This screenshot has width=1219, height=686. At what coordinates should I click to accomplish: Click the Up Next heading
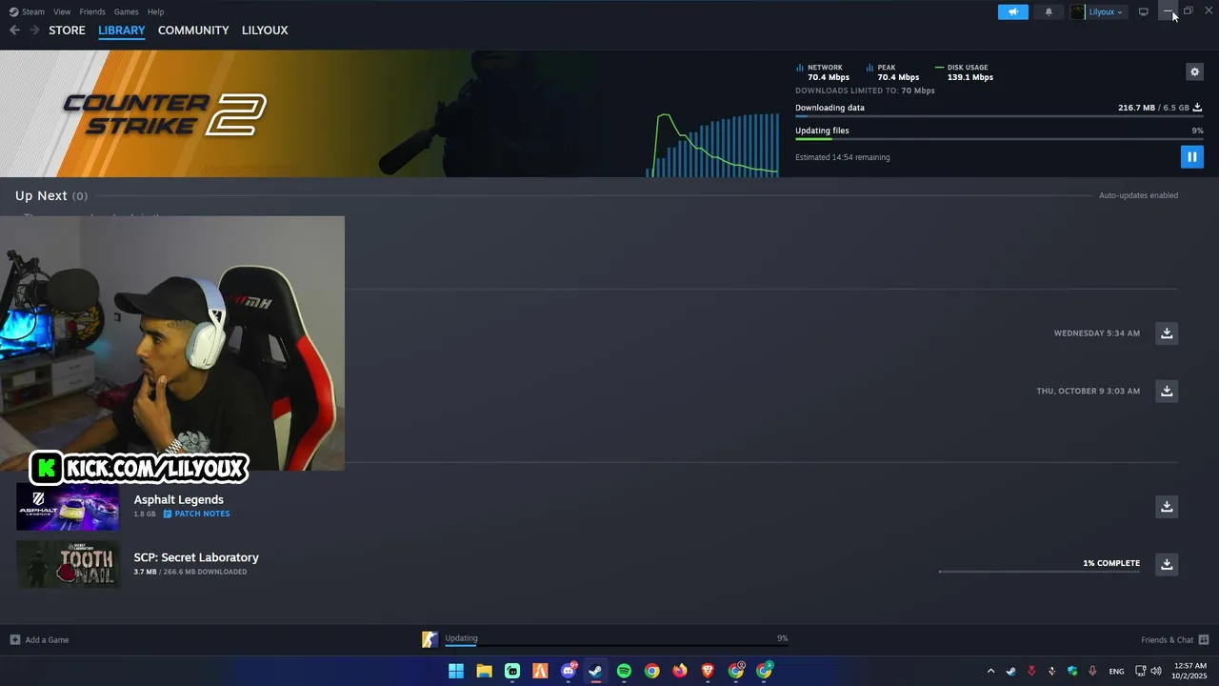point(41,195)
